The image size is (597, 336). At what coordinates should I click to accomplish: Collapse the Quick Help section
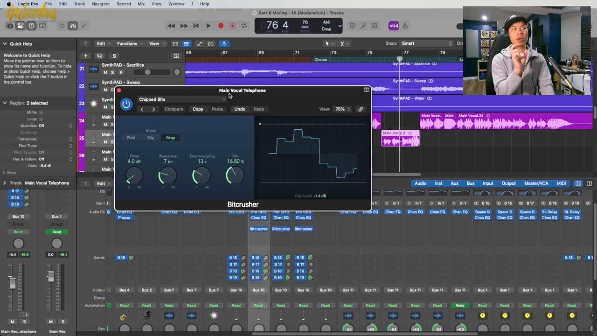tap(5, 44)
